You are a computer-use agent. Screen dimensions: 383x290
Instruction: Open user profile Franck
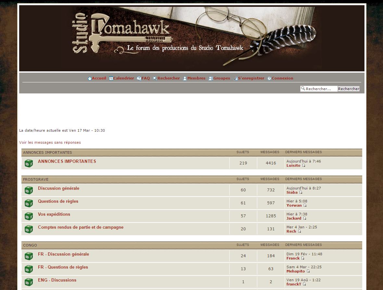tap(293, 258)
